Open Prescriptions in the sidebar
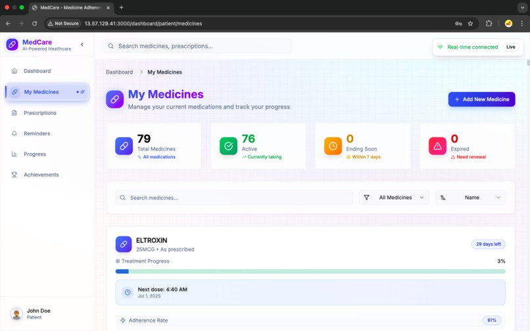This screenshot has height=331, width=530. (47, 113)
